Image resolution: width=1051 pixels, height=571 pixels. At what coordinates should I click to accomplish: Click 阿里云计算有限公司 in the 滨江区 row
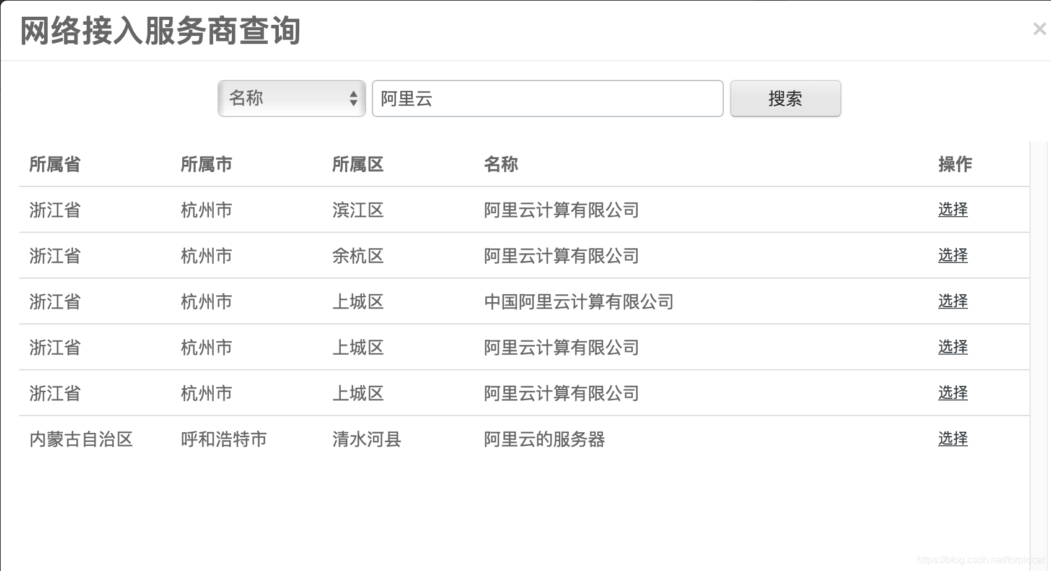561,210
